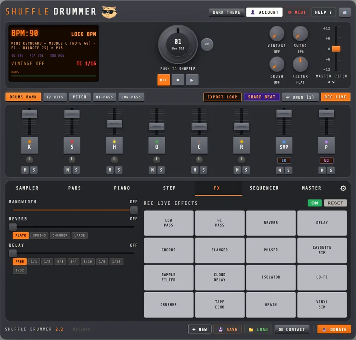Switch to the Piano tab
The image size is (356, 340).
click(122, 188)
